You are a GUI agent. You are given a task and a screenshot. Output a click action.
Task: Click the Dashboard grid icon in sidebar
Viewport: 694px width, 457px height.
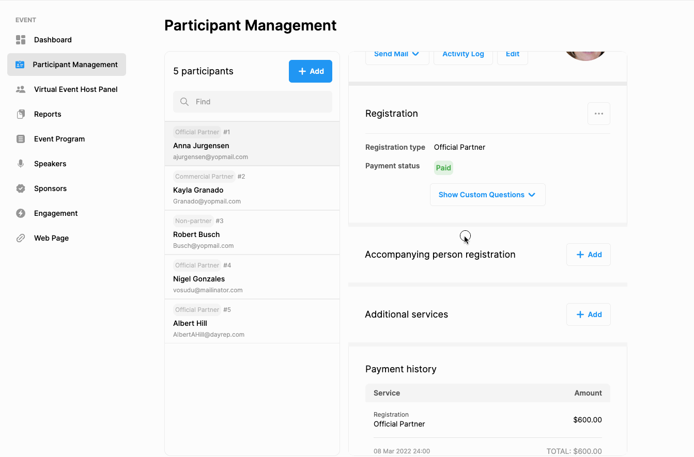(21, 40)
